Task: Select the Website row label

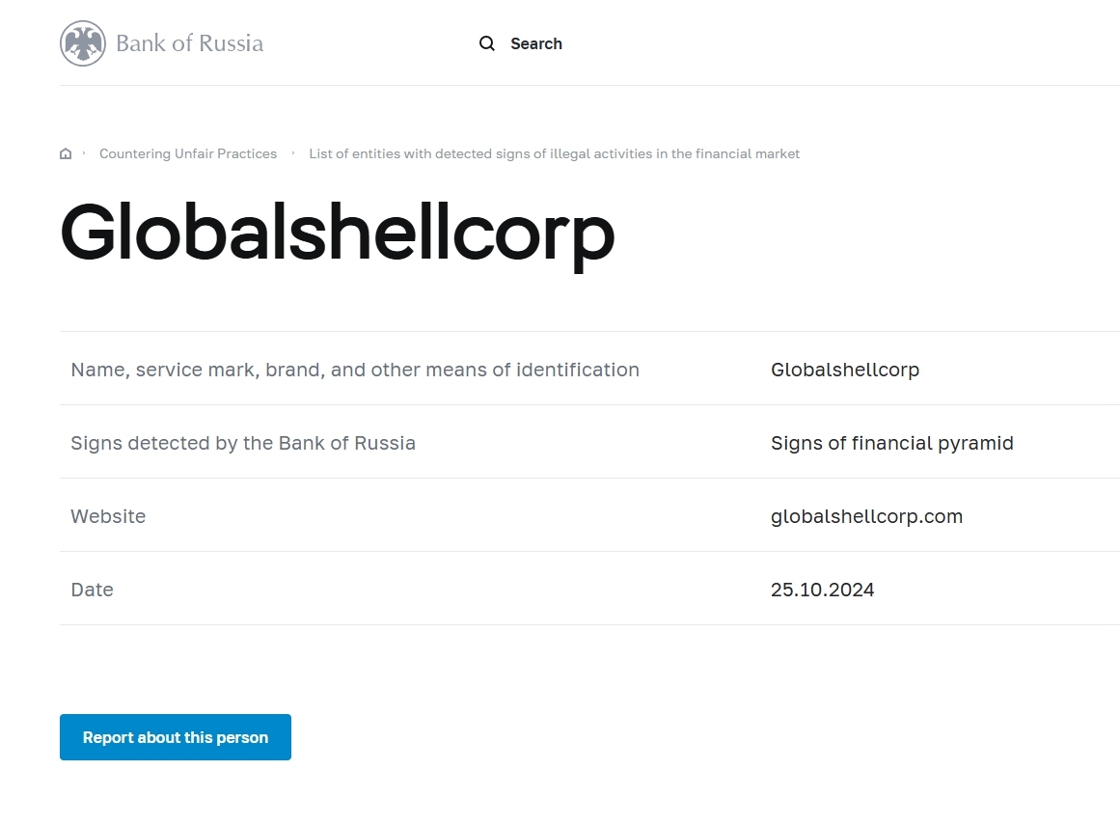Action: pyautogui.click(x=108, y=516)
